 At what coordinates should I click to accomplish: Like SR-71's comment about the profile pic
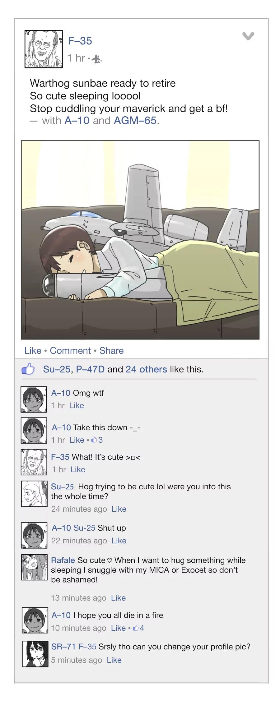pos(114,660)
